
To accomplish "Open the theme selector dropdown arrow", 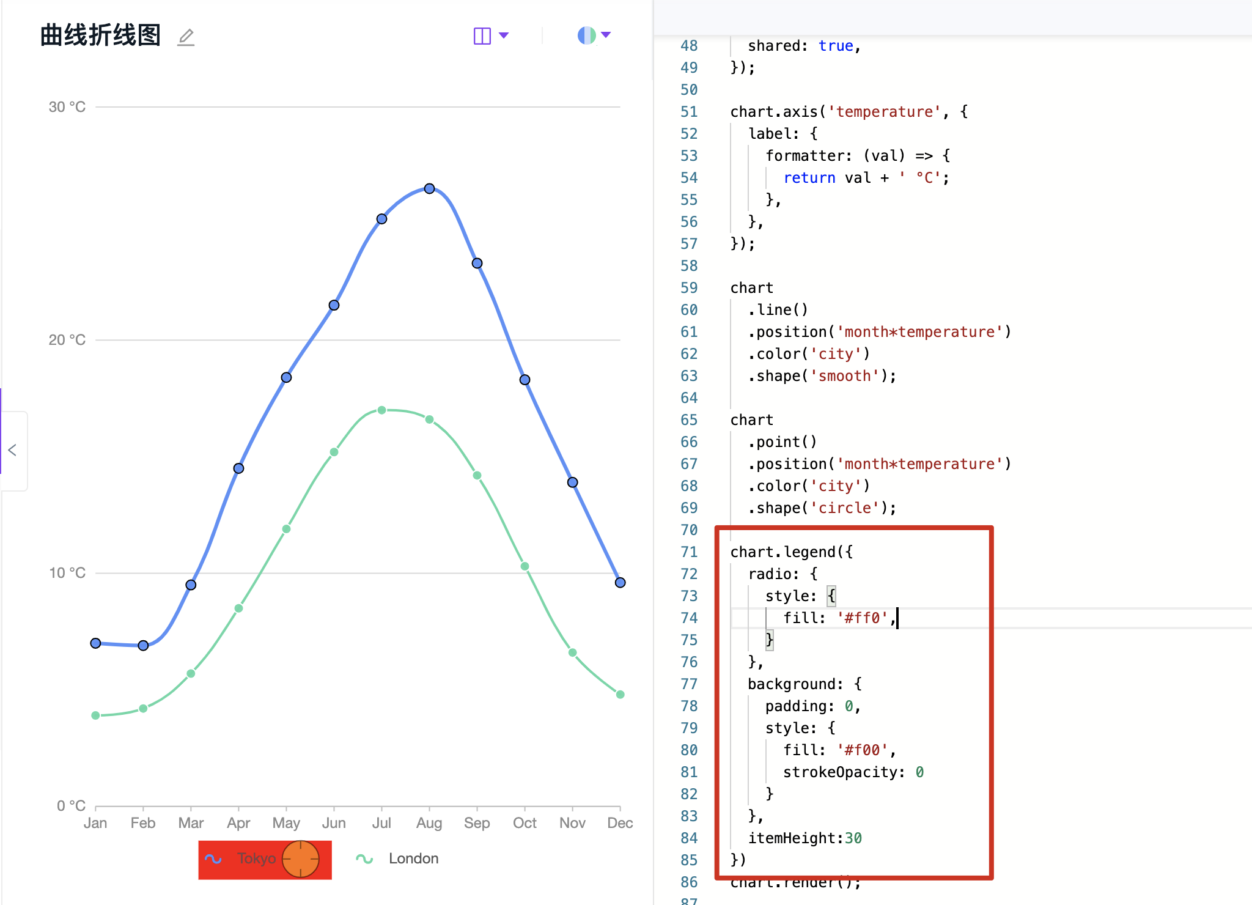I will coord(605,35).
